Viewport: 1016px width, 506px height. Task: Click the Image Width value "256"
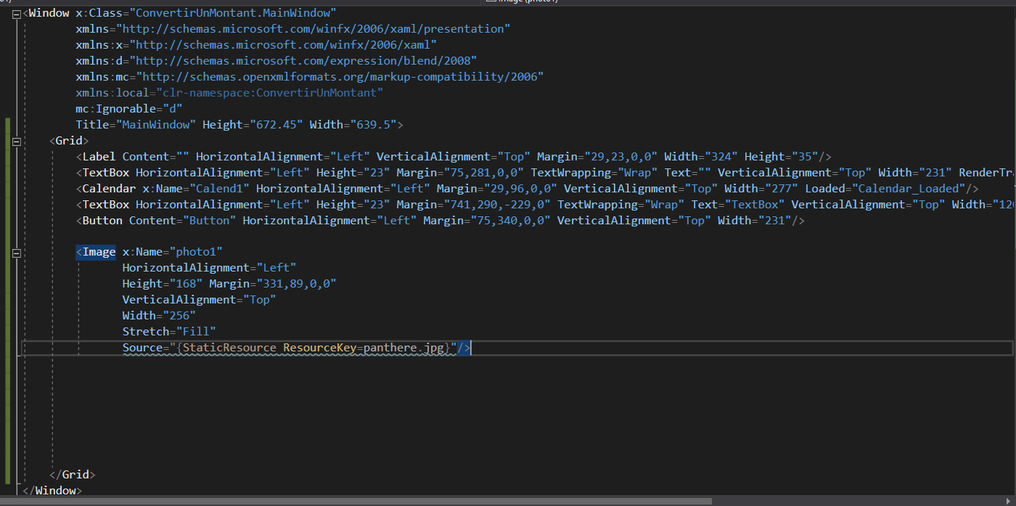[179, 317]
